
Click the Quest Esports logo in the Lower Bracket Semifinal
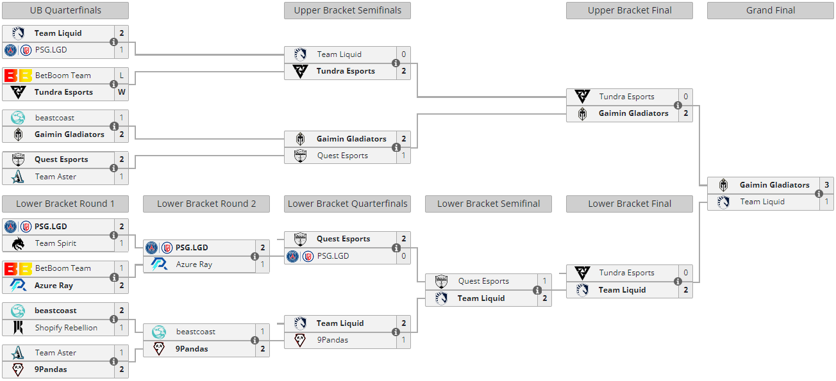tap(441, 281)
